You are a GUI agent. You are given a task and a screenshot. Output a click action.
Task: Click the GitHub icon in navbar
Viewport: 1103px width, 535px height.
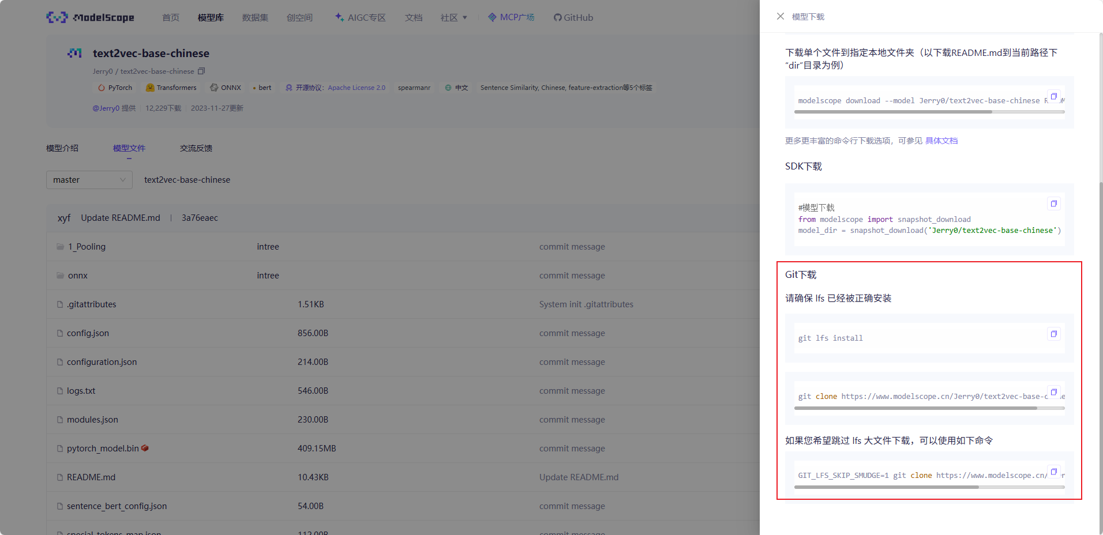coord(557,17)
